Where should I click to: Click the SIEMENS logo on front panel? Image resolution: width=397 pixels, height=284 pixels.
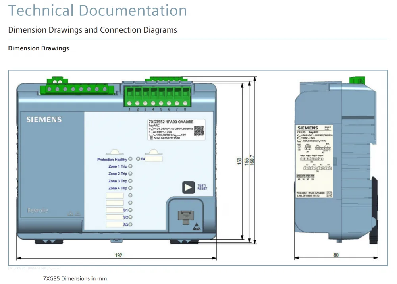pyautogui.click(x=44, y=119)
